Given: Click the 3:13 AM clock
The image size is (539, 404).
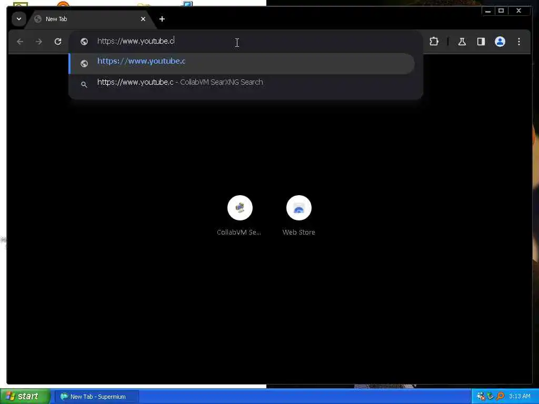Looking at the screenshot, I should [520, 397].
